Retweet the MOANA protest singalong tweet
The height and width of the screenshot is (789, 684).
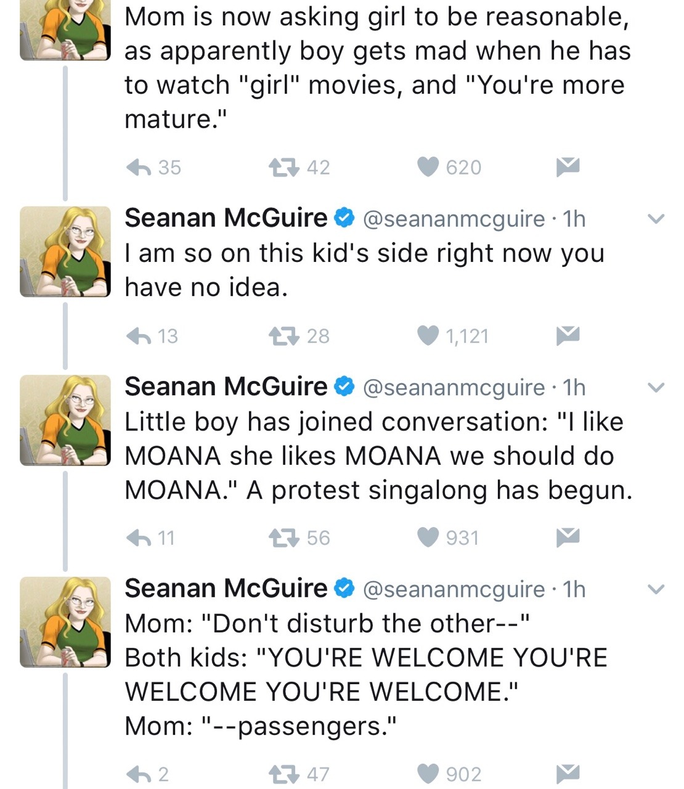(284, 538)
